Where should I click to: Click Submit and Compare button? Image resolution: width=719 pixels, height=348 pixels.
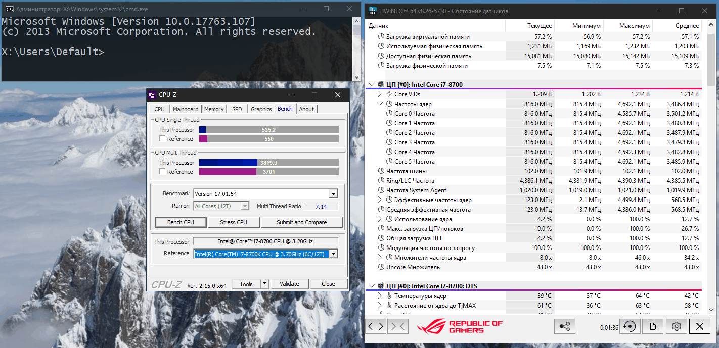pos(302,222)
